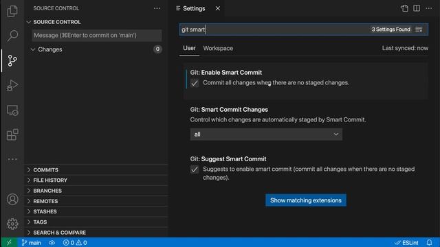Image resolution: width=440 pixels, height=247 pixels.
Task: Show additional views ellipsis in activity bar
Action: coord(12,159)
